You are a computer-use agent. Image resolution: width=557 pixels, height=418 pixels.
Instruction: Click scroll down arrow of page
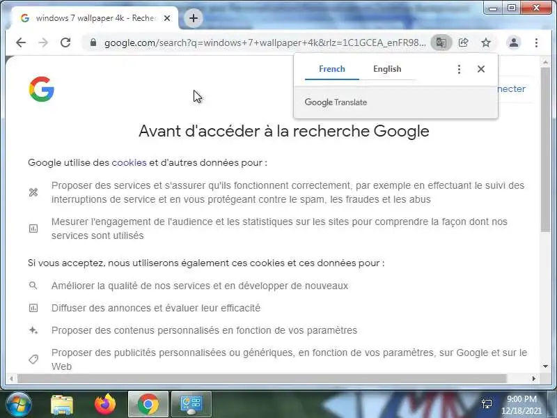545,366
